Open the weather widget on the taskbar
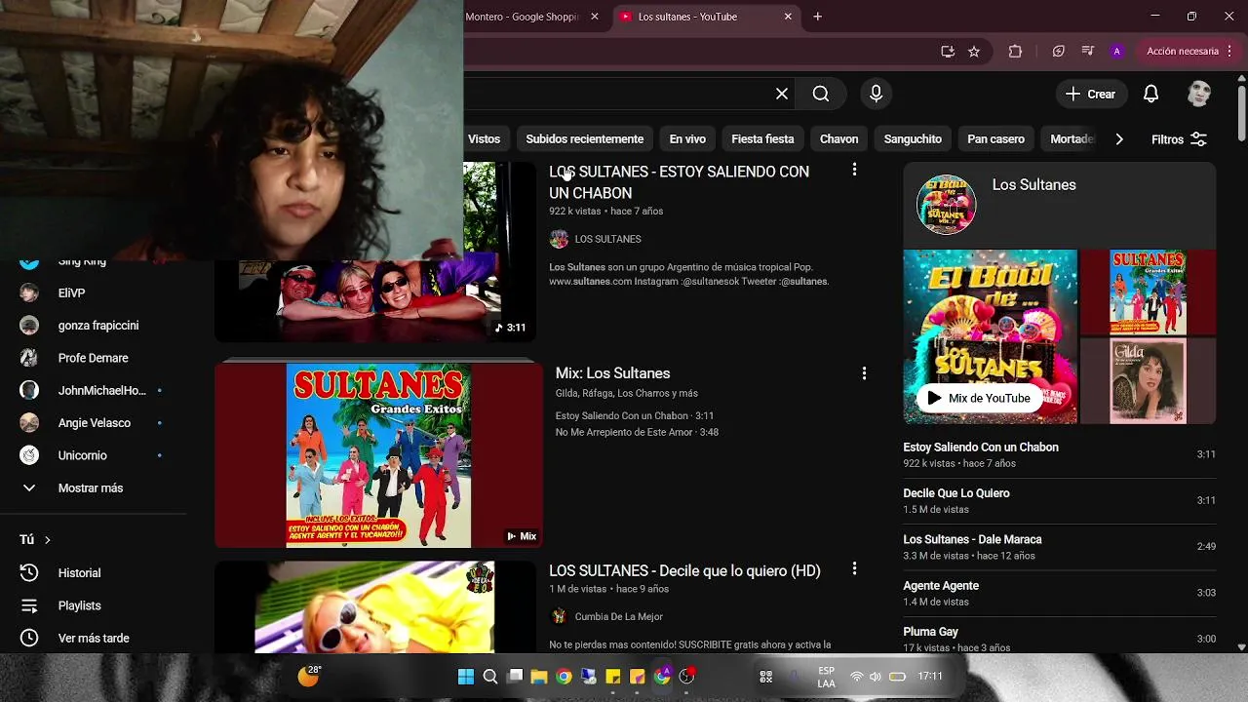 [309, 676]
